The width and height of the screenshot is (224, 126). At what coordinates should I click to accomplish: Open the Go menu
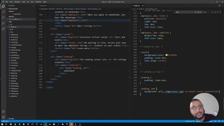point(28,2)
